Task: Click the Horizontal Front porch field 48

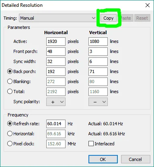Action: [56, 51]
